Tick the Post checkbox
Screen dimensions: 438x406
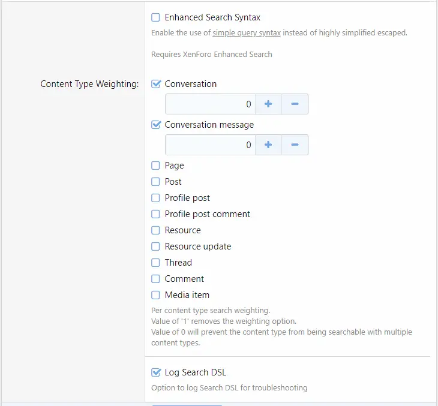point(156,182)
